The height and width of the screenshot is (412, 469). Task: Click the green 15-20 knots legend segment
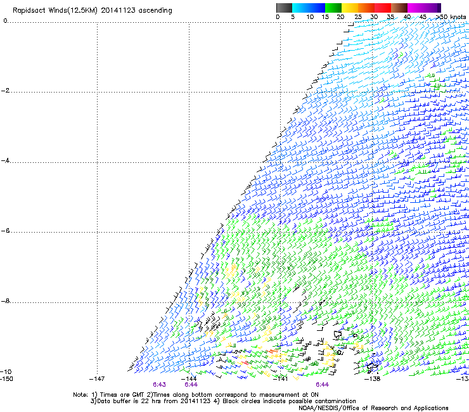(x=333, y=8)
